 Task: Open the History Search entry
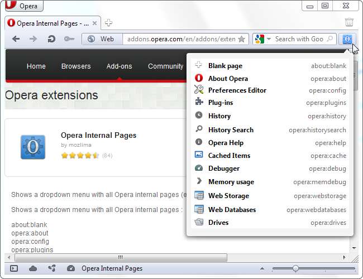click(x=270, y=130)
